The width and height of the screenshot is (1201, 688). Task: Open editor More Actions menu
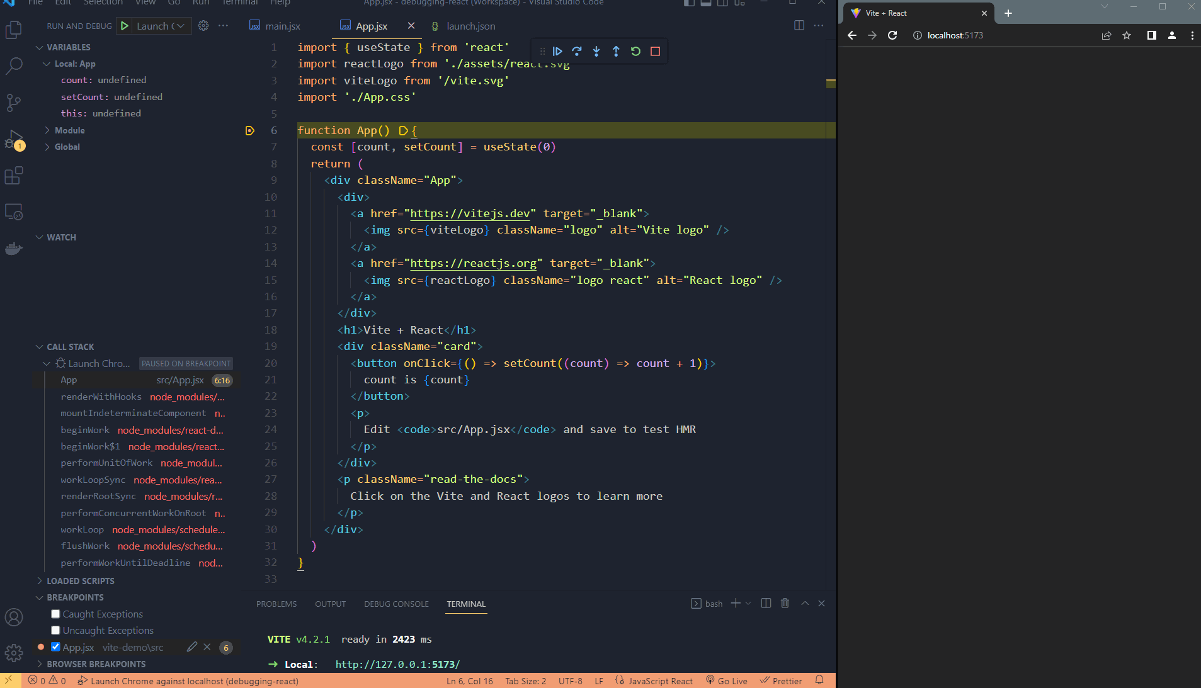tap(819, 25)
